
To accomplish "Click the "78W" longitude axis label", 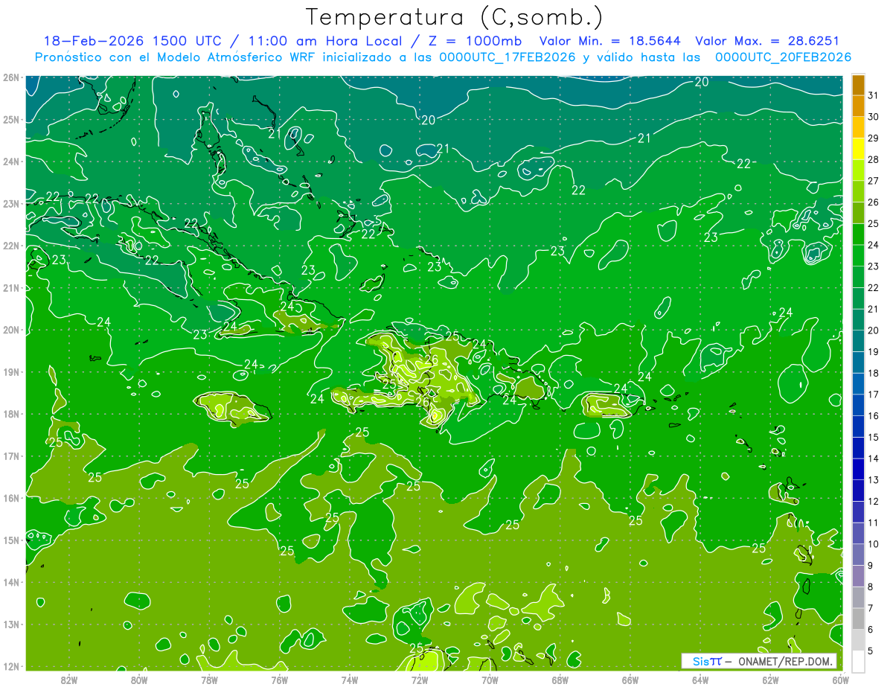I will 209,680.
